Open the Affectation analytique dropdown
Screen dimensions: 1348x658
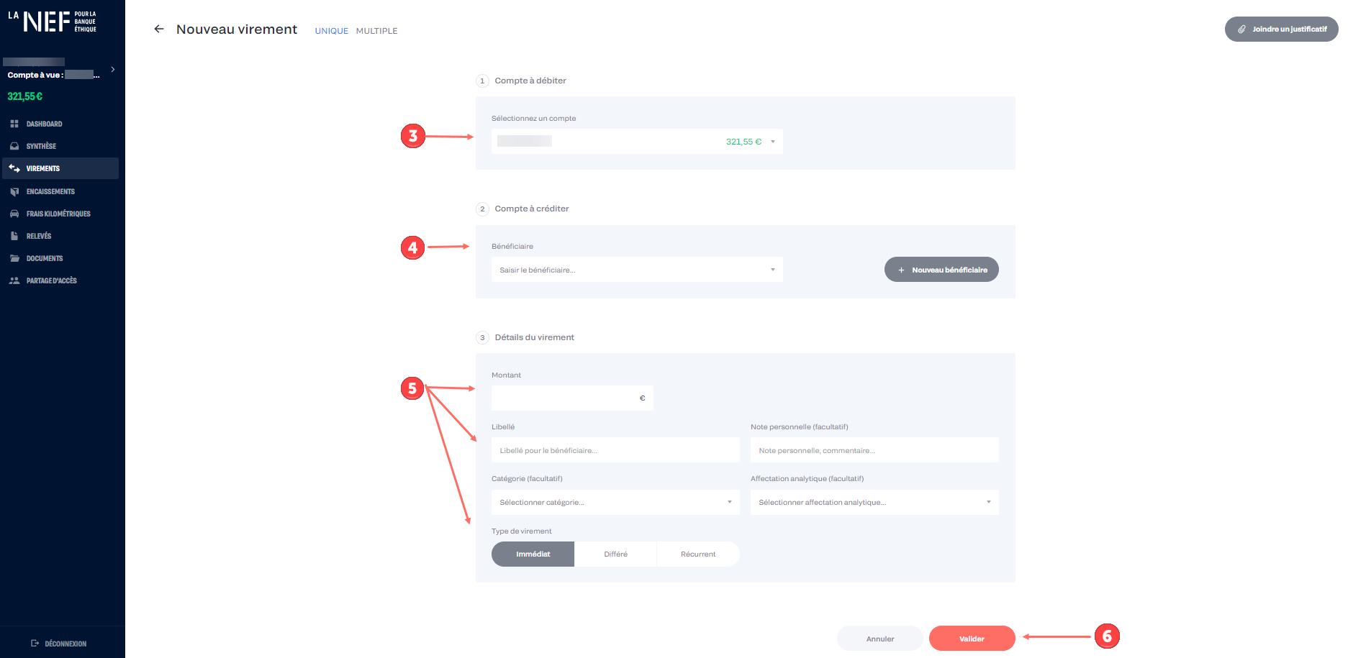(874, 502)
